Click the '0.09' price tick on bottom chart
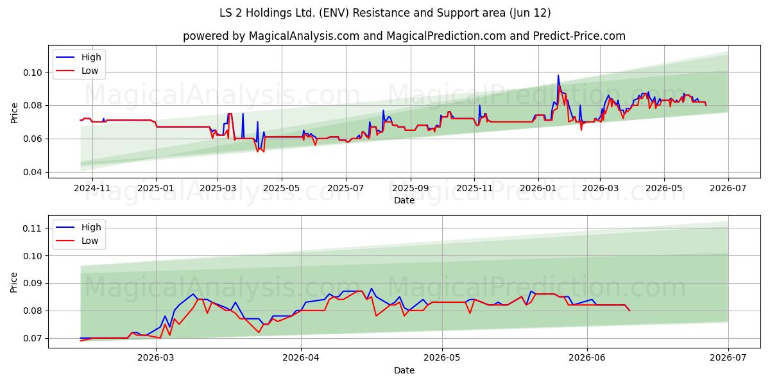The image size is (770, 385). coord(34,283)
